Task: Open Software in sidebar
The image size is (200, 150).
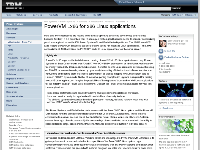Action: (23, 38)
